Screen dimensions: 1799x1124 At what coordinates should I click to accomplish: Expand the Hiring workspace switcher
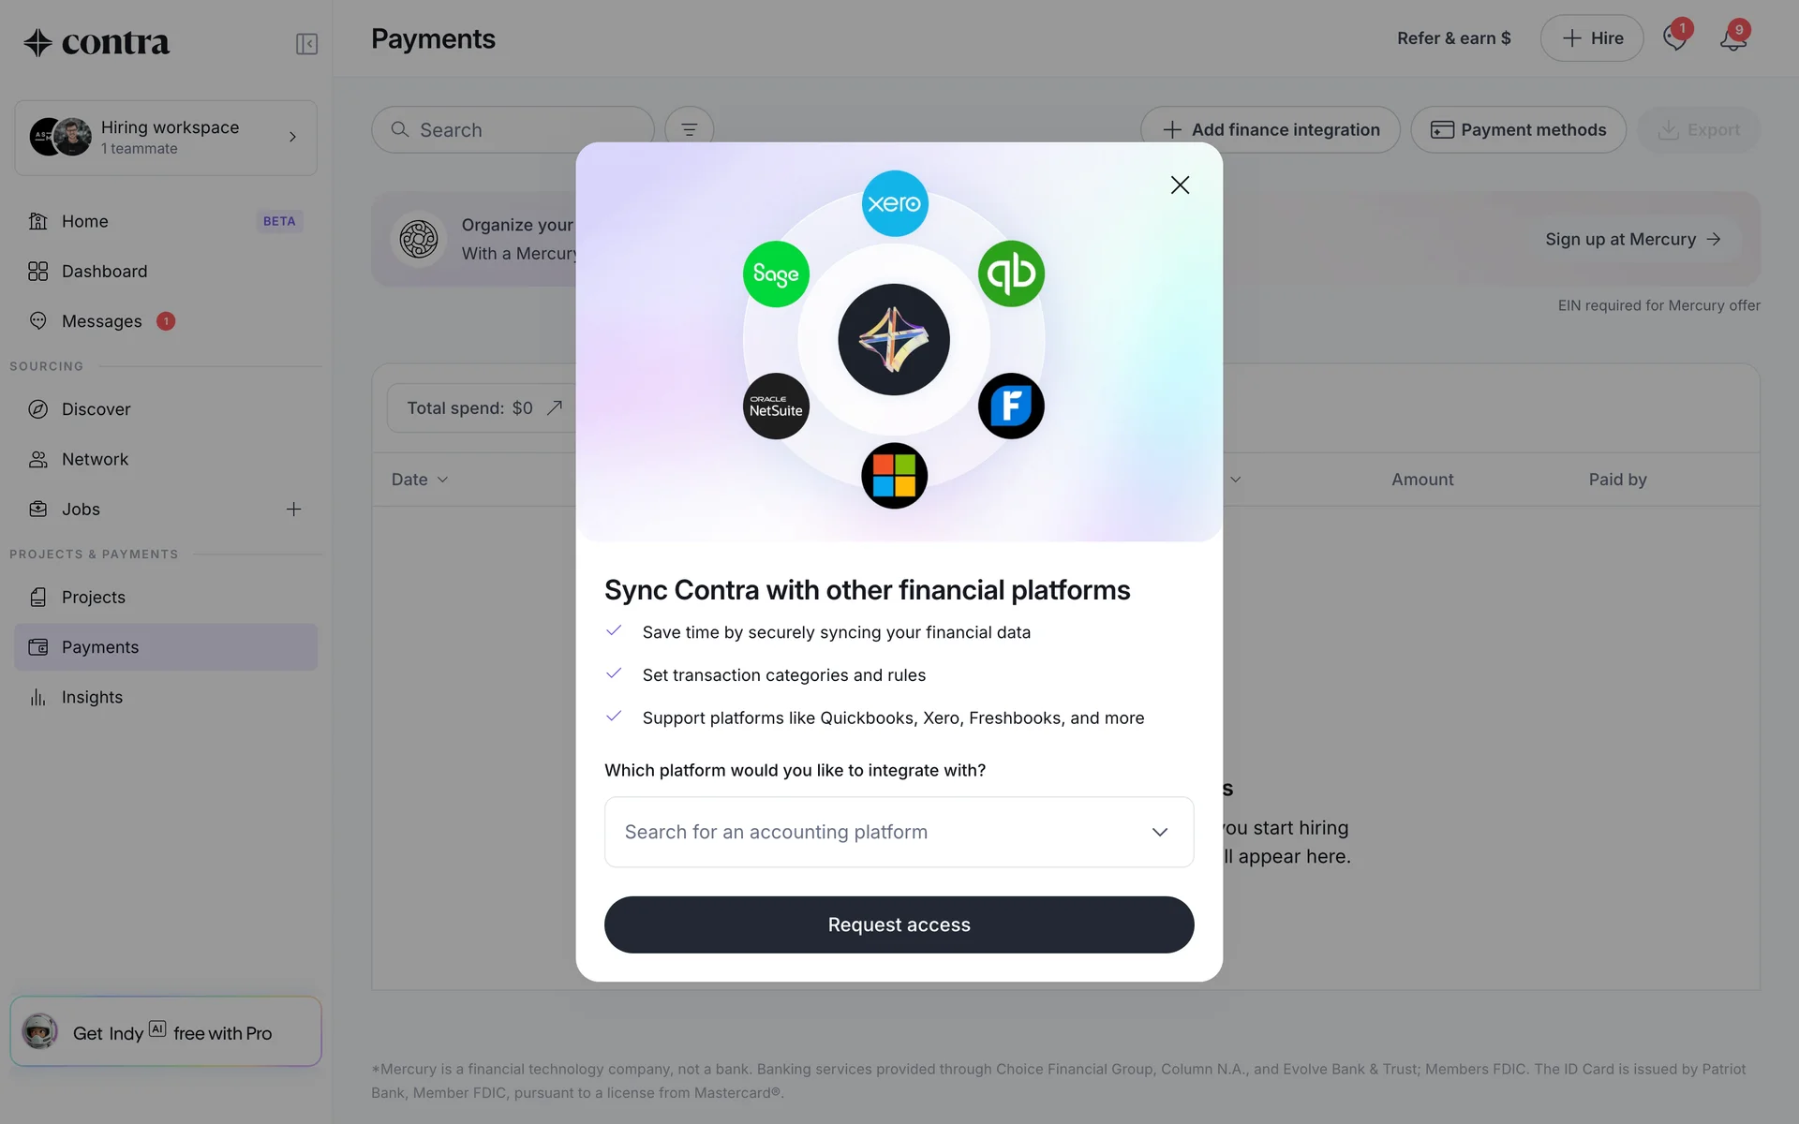(x=166, y=138)
